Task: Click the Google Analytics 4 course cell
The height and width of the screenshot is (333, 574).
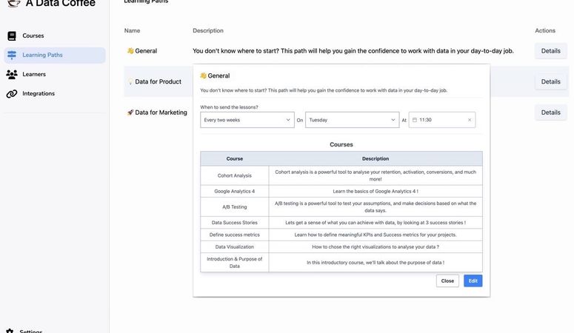Action: pyautogui.click(x=235, y=191)
